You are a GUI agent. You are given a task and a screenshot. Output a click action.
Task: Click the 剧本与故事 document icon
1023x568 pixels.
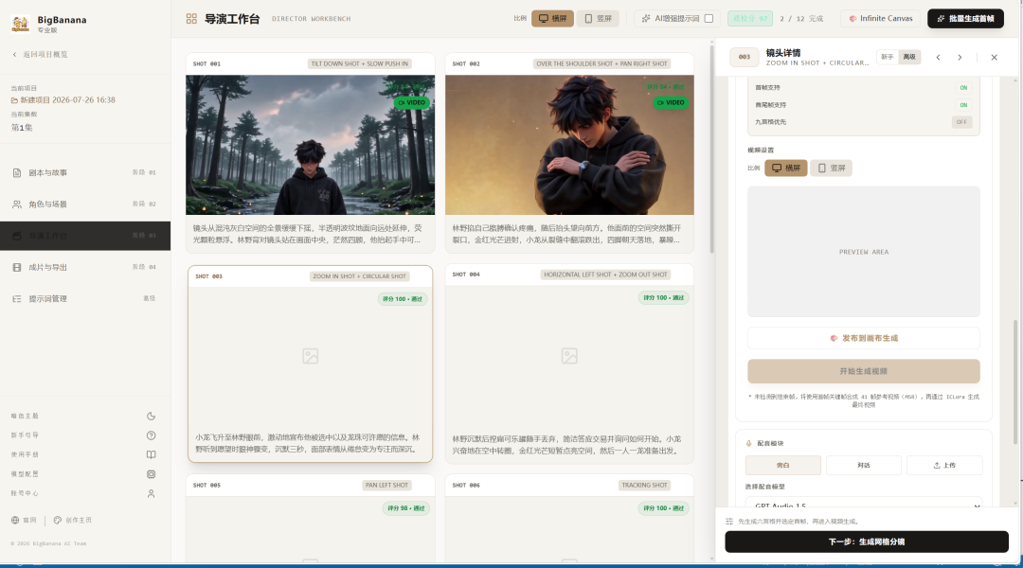coord(17,173)
